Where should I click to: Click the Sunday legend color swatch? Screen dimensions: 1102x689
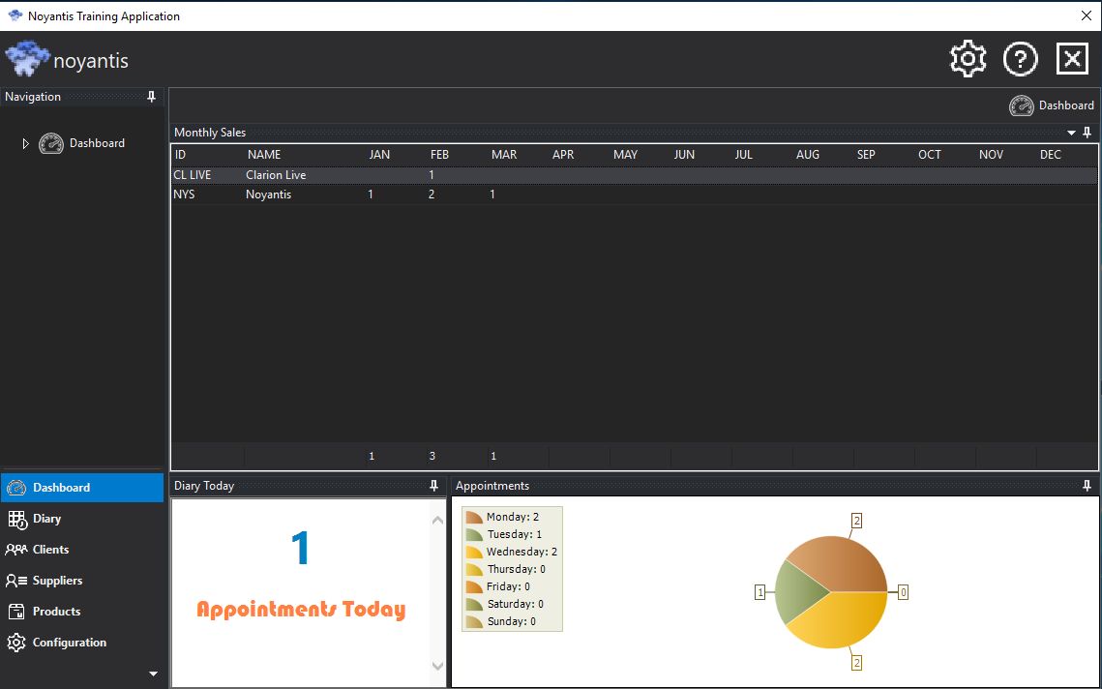click(x=474, y=621)
